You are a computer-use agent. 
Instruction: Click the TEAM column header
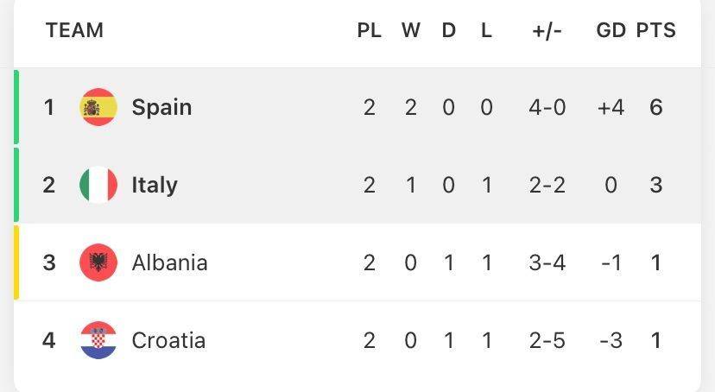point(74,30)
